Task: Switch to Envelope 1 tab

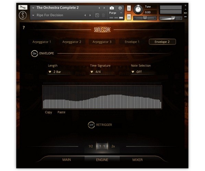Action: click(x=132, y=42)
